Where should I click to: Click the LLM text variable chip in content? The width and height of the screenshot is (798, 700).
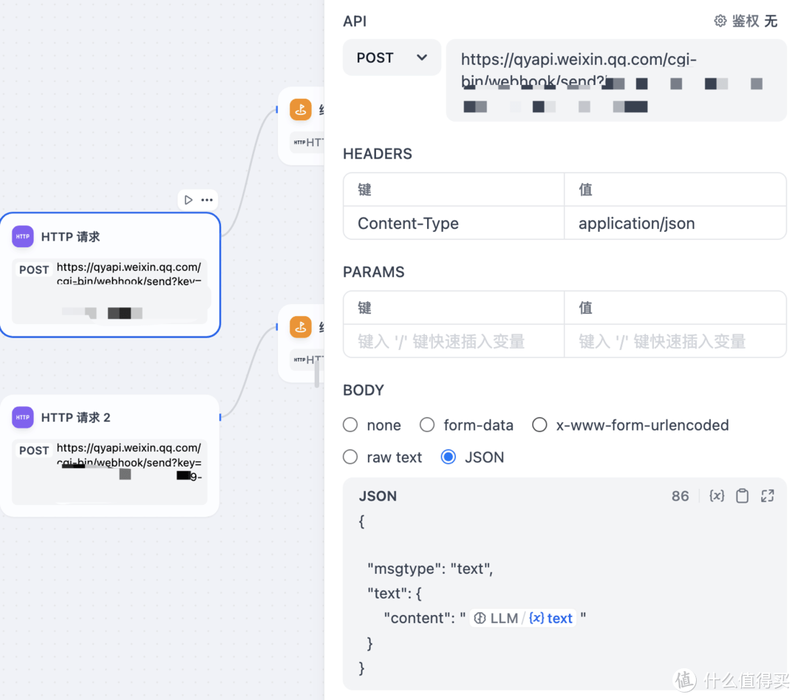(523, 617)
